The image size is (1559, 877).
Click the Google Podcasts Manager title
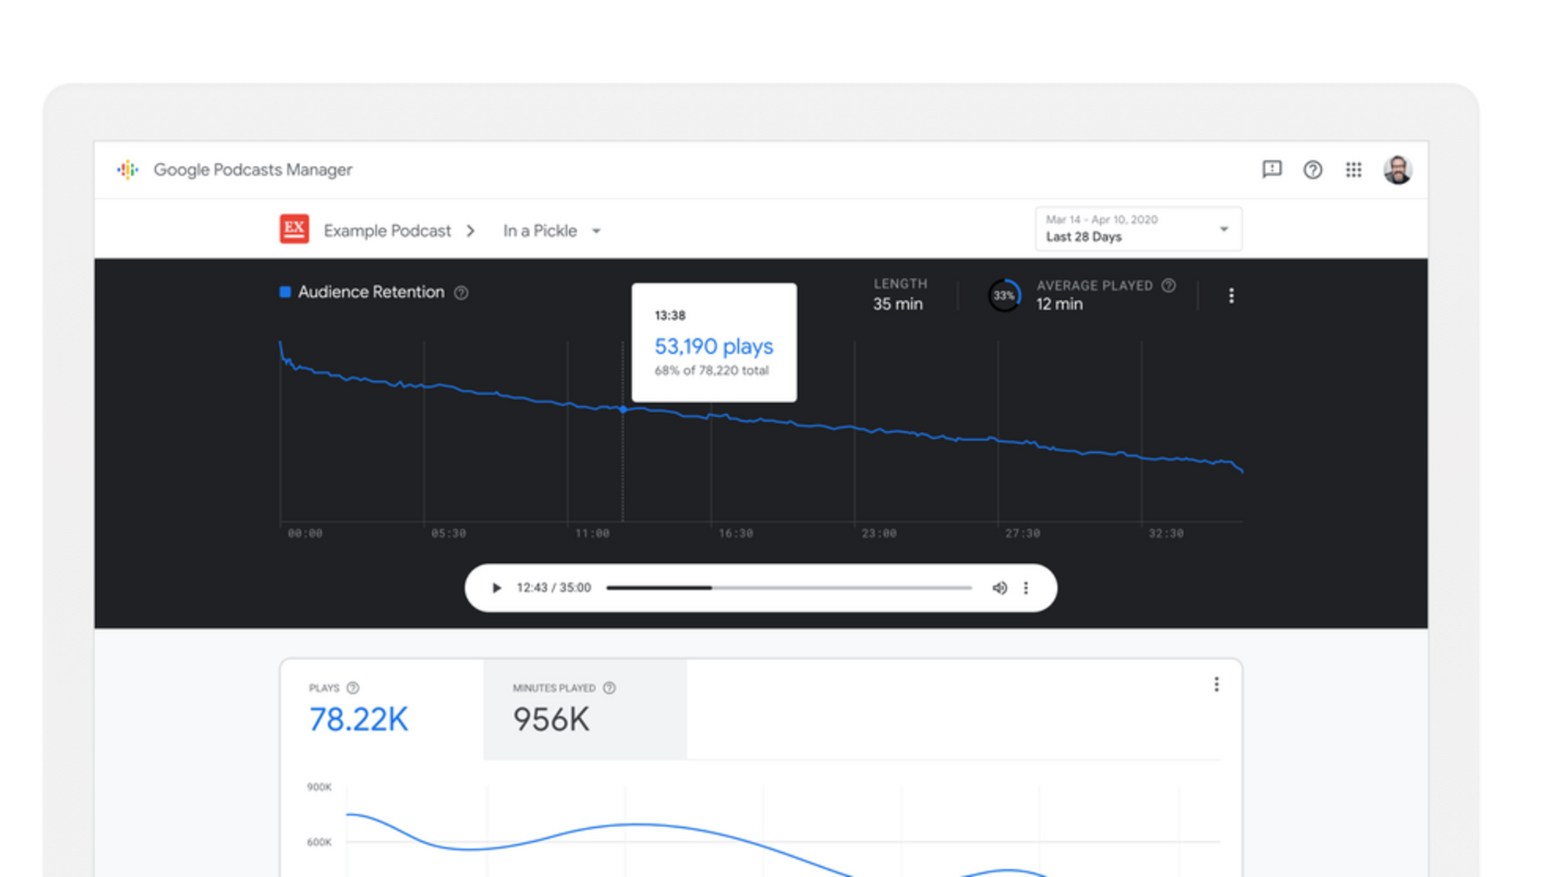tap(253, 169)
